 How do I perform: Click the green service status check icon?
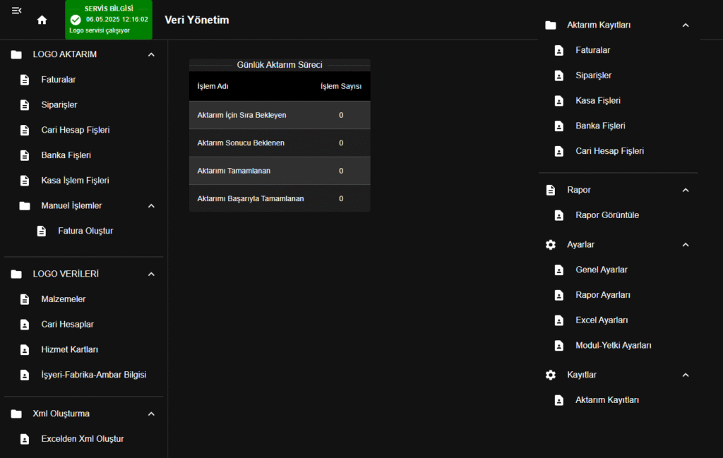click(x=76, y=20)
